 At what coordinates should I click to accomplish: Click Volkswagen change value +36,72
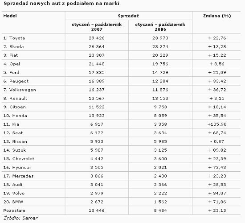(x=217, y=90)
